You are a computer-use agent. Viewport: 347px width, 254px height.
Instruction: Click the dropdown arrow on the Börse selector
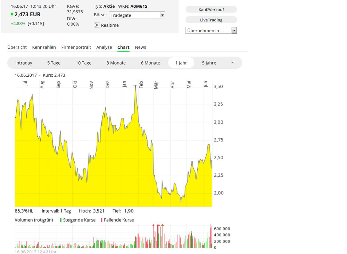pyautogui.click(x=162, y=15)
